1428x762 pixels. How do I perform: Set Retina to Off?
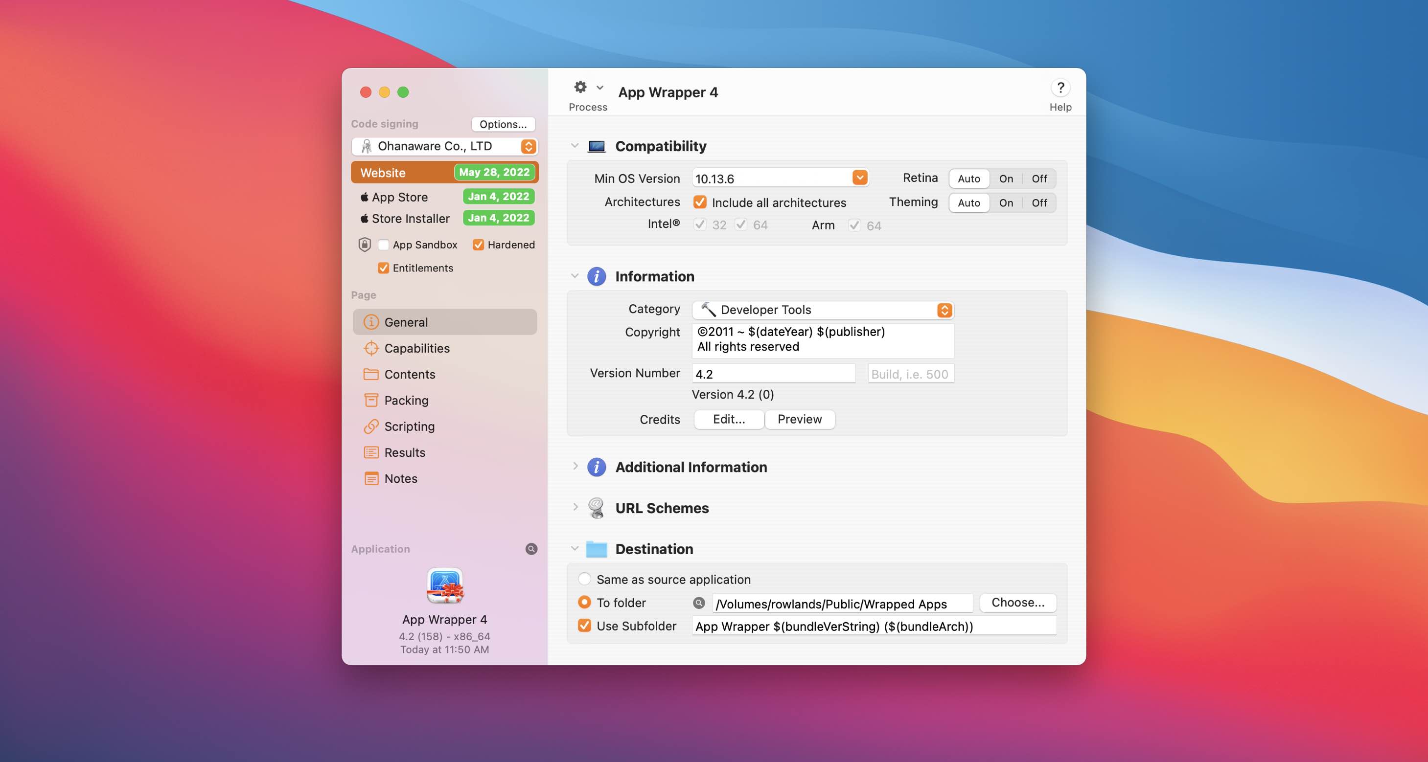(x=1039, y=179)
